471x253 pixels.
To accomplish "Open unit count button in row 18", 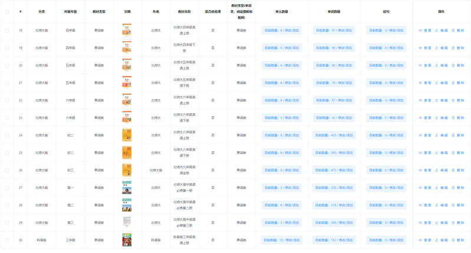I will [281, 31].
